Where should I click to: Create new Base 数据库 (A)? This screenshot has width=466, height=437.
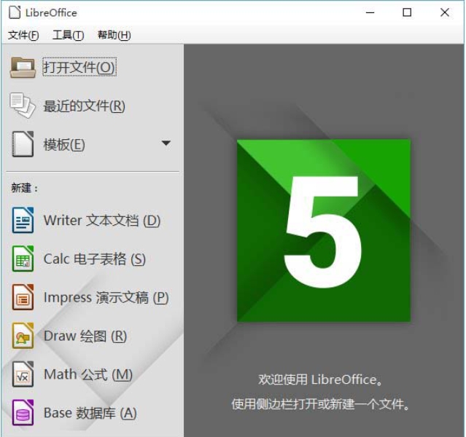[x=90, y=413]
